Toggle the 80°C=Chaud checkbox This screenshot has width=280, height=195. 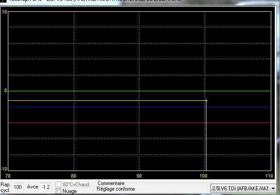pyautogui.click(x=59, y=185)
